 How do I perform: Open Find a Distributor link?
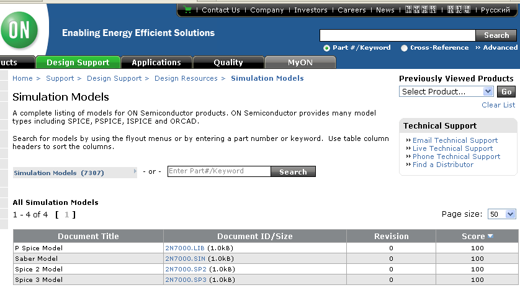[x=443, y=165]
